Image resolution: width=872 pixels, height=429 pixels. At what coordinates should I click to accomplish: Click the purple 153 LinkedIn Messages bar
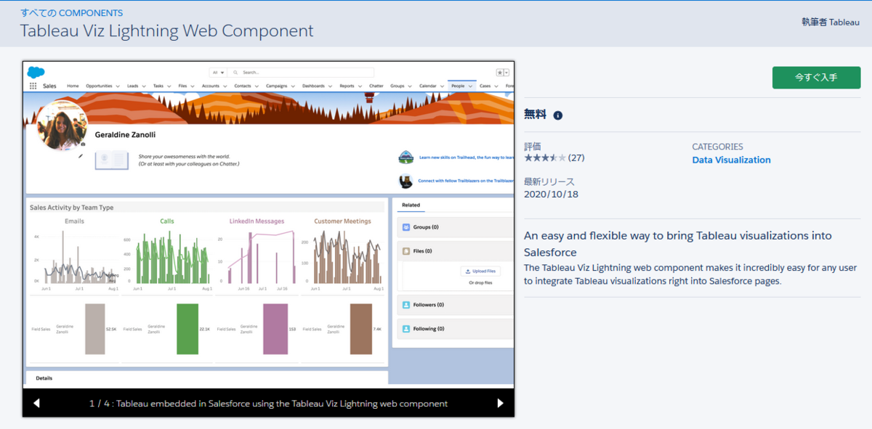(275, 329)
